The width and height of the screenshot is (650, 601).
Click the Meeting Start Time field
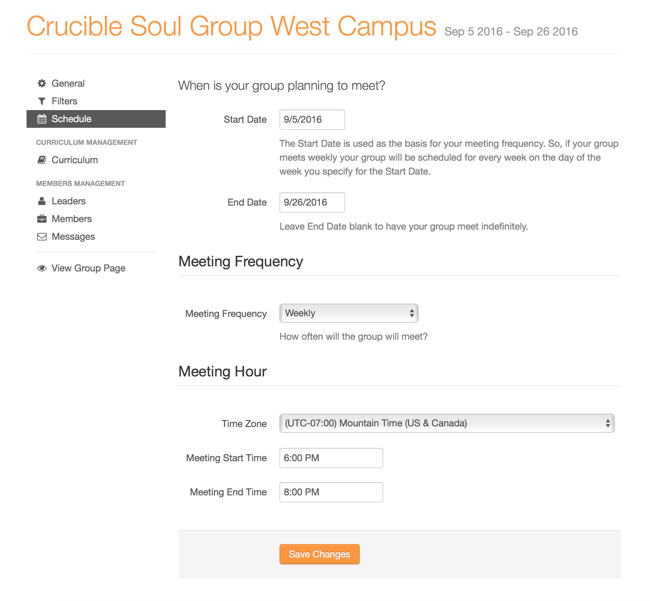[x=331, y=458]
